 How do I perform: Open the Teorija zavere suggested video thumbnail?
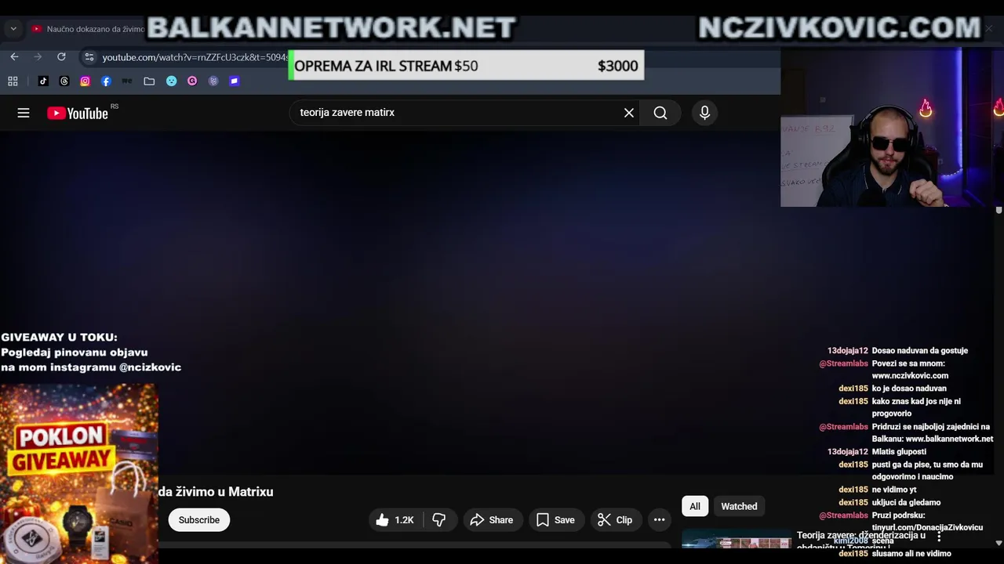[x=737, y=540]
